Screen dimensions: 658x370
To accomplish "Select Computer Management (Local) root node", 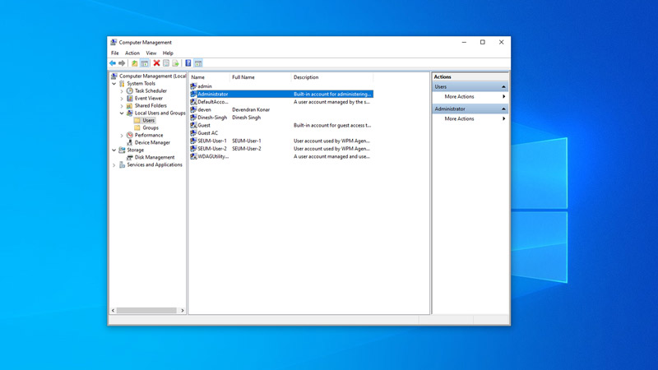I will click(152, 76).
